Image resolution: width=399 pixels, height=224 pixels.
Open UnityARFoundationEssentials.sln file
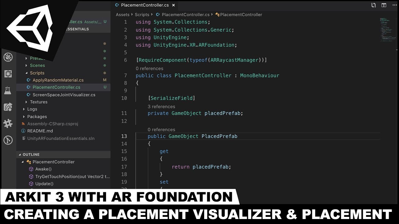[x=61, y=138]
